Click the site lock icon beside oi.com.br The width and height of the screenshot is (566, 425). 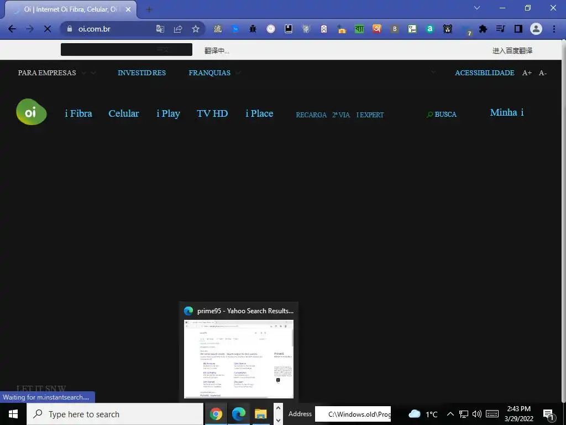pos(70,29)
